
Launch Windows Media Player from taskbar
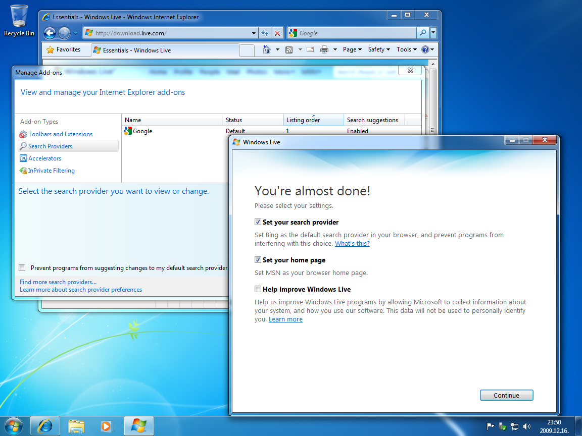106,426
